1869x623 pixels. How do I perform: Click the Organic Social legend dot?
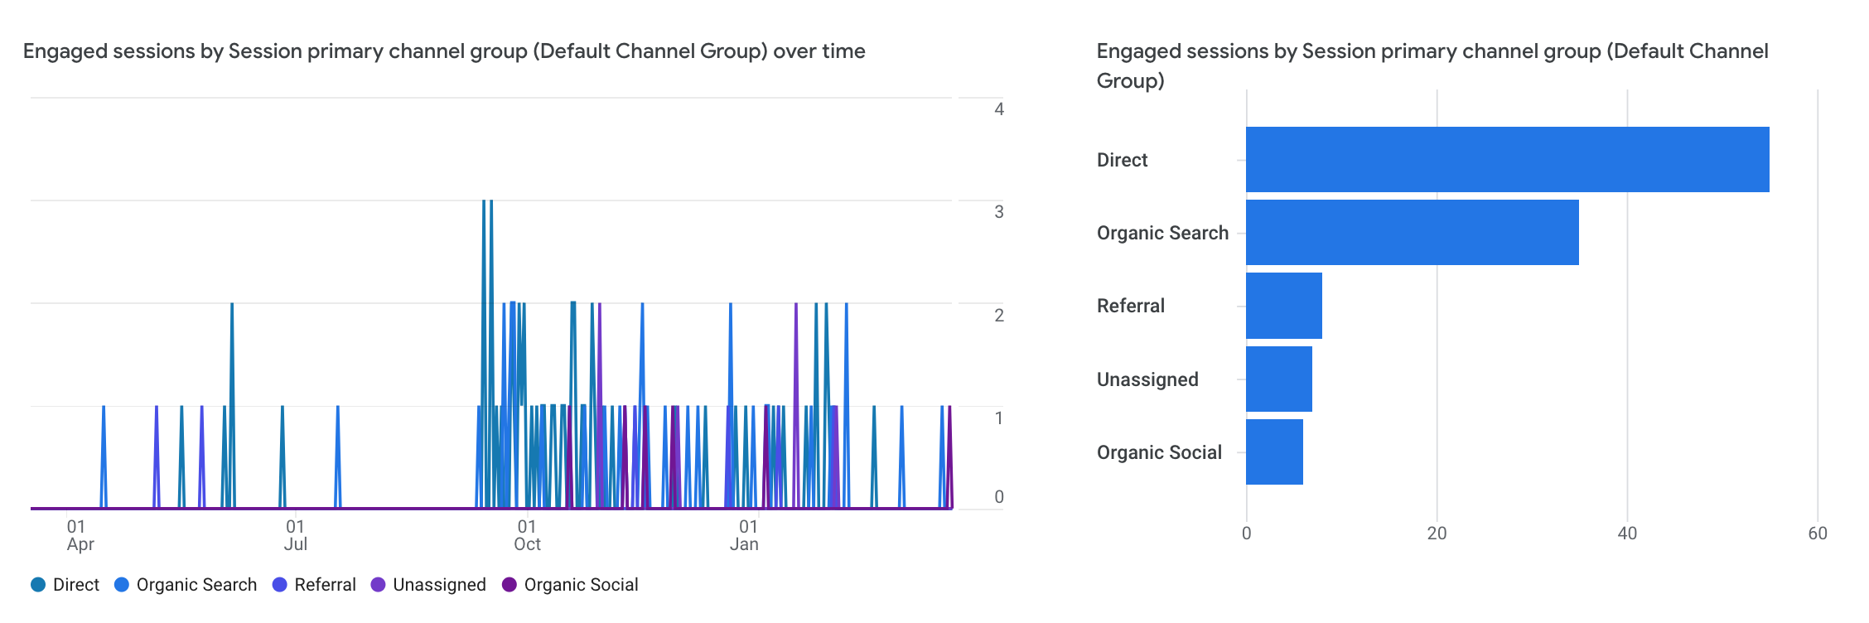click(x=510, y=585)
